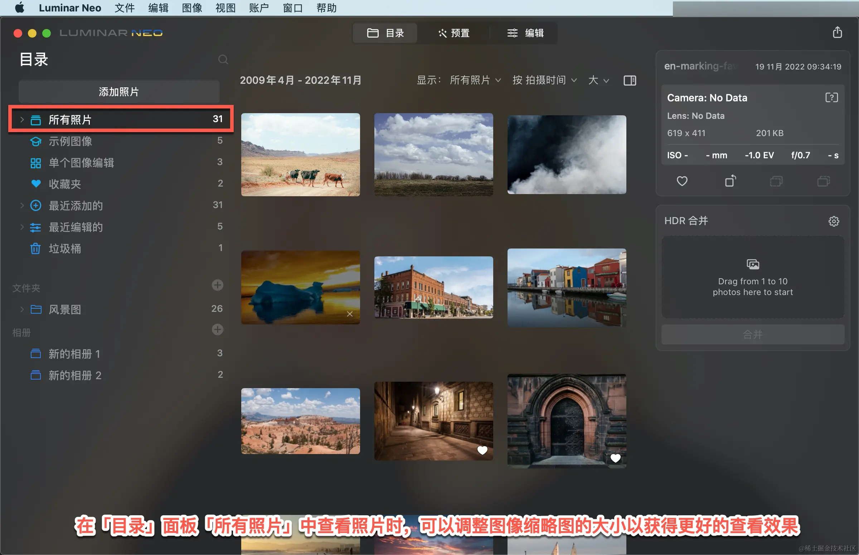Image resolution: width=859 pixels, height=555 pixels.
Task: Select the 新的相册 1 album
Action: point(74,354)
